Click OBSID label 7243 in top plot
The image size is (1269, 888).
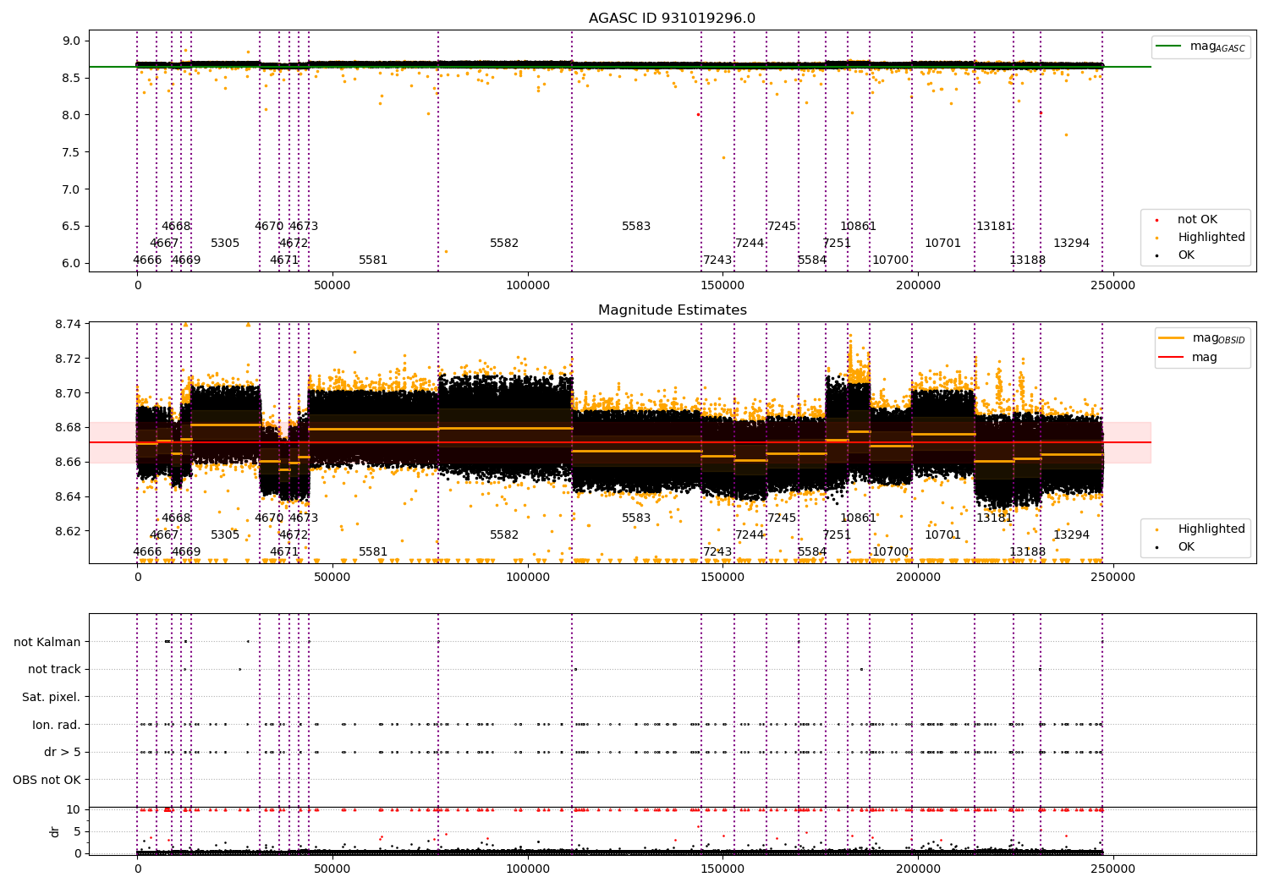[717, 260]
